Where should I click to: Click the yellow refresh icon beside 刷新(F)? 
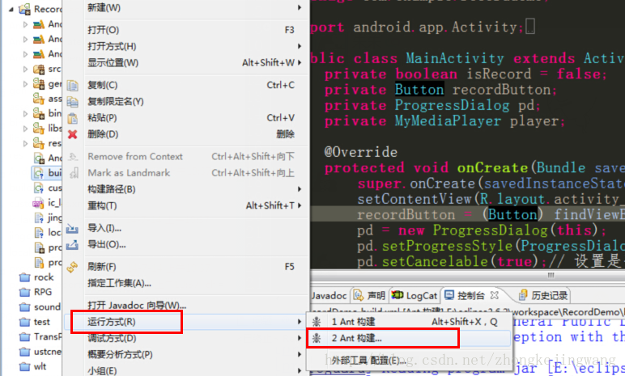tap(72, 267)
